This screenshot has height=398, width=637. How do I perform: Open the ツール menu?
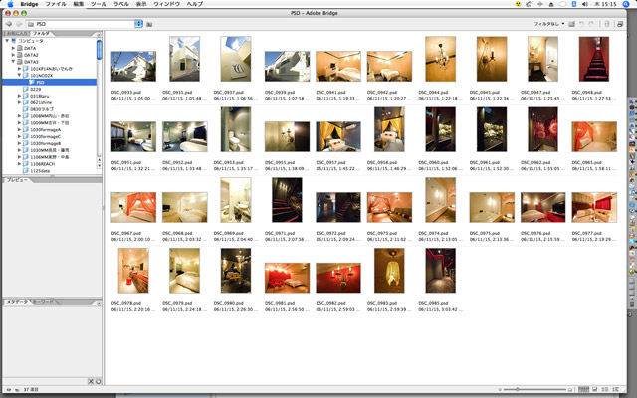coord(99,4)
